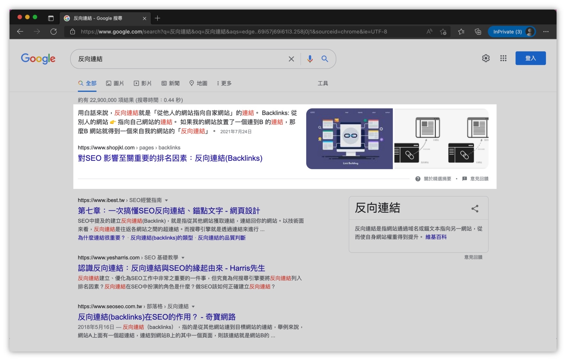Switch to the 影片 tab
The height and width of the screenshot is (361, 566).
[143, 83]
